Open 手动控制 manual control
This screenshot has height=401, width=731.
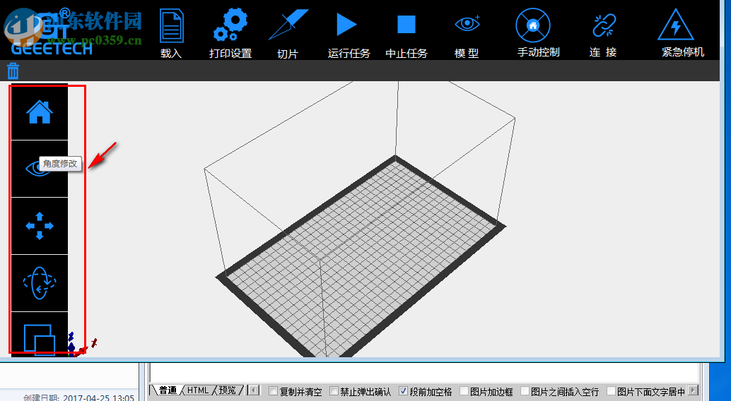533,25
